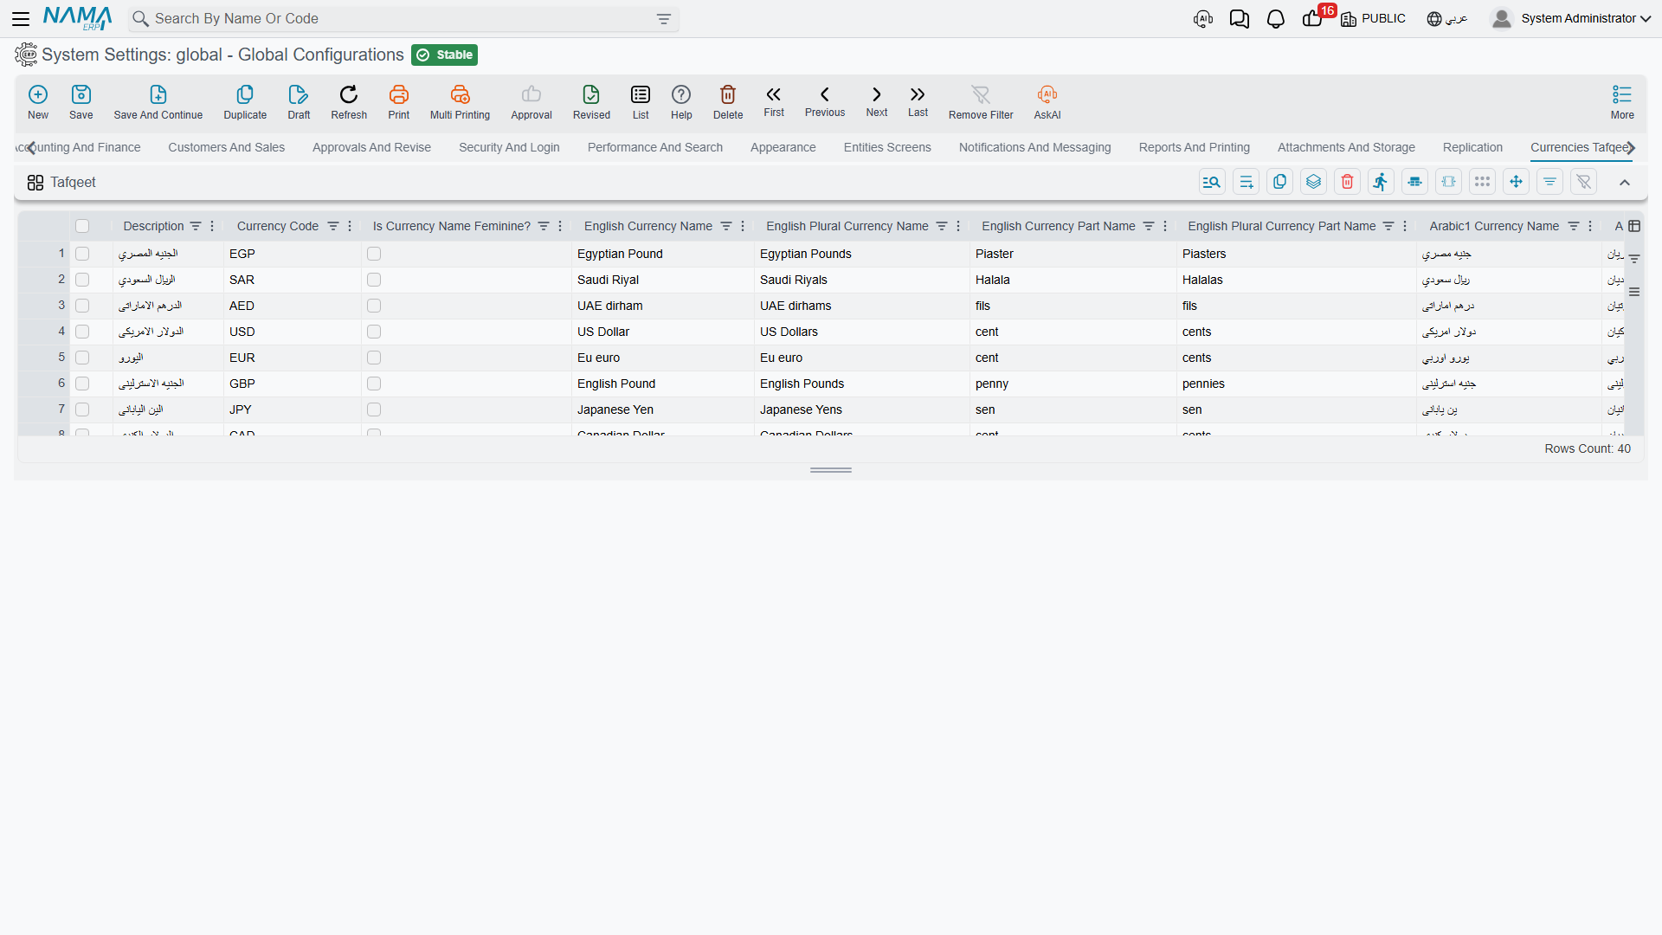1662x935 pixels.
Task: Switch to Customers And Sales tab
Action: click(x=226, y=147)
